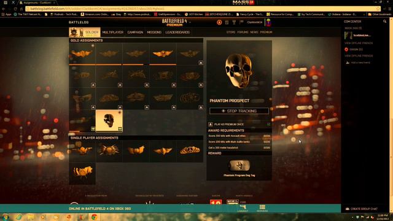This screenshot has height=221, width=393.
Task: Collapse the Xbox 360 friends section header
Action: click(x=353, y=28)
